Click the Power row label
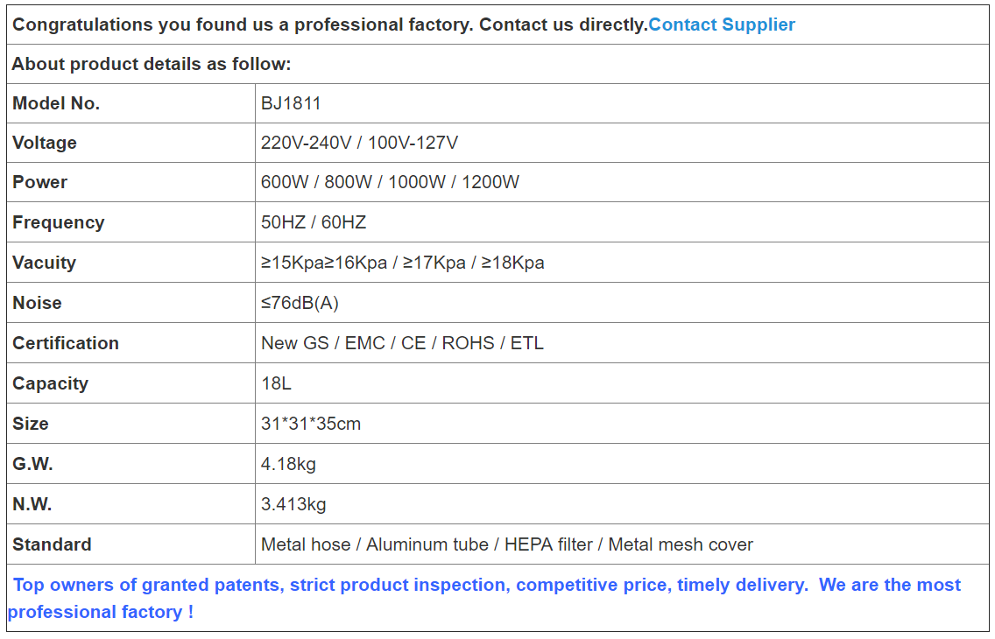Screen dimensions: 995x639 (x=40, y=183)
